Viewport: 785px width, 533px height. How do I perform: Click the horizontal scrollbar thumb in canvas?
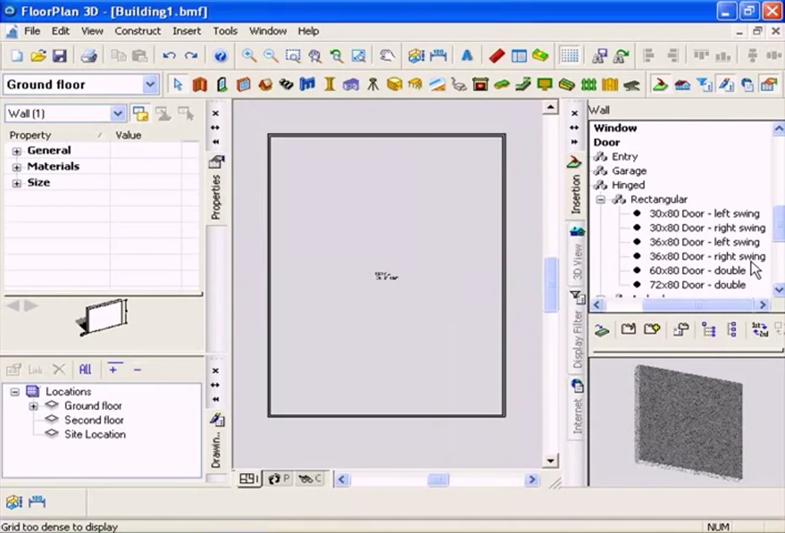pos(438,480)
